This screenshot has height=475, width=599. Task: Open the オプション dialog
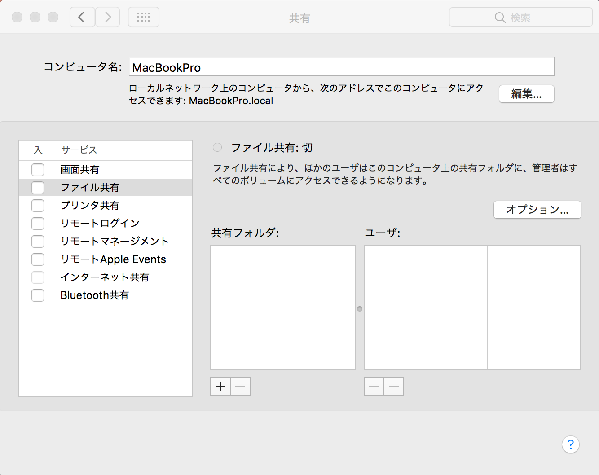pyautogui.click(x=537, y=210)
